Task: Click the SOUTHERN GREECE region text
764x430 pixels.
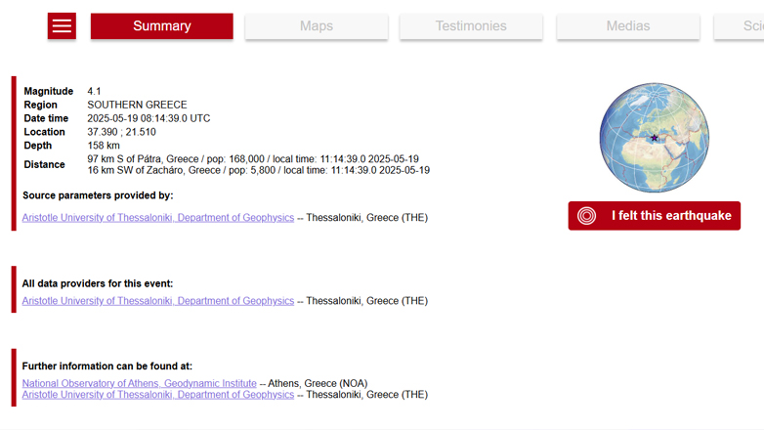Action: pyautogui.click(x=137, y=105)
